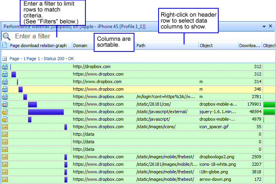Image resolution: width=276 pixels, height=184 pixels.
Task: Collapse the Page 1 Status 200 group
Action: point(5,59)
